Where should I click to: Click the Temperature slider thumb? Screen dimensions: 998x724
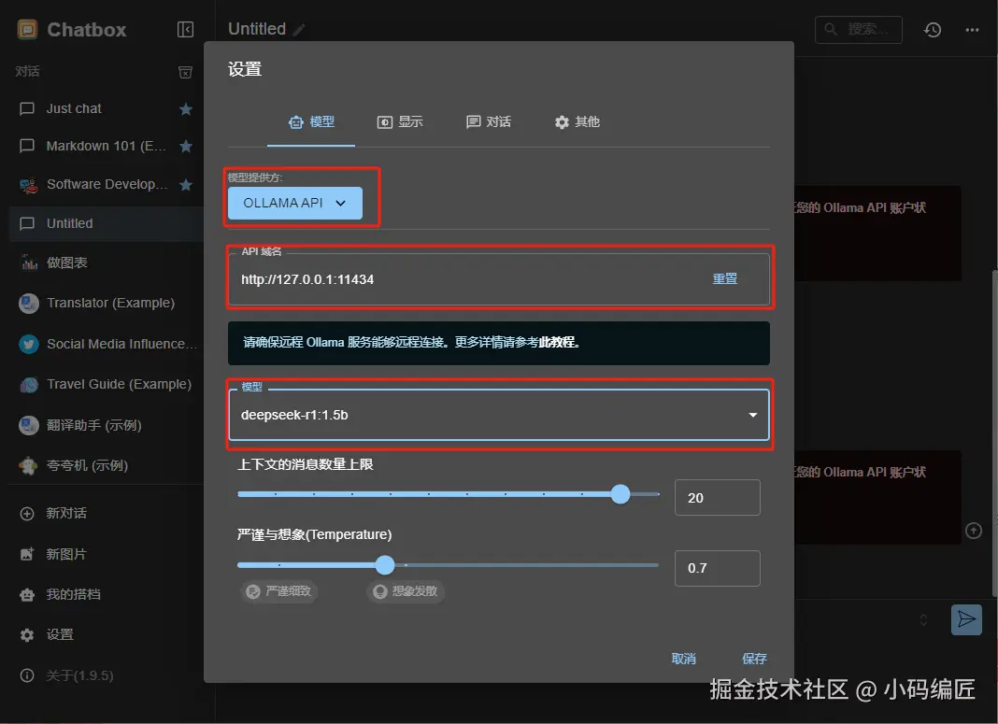click(384, 565)
